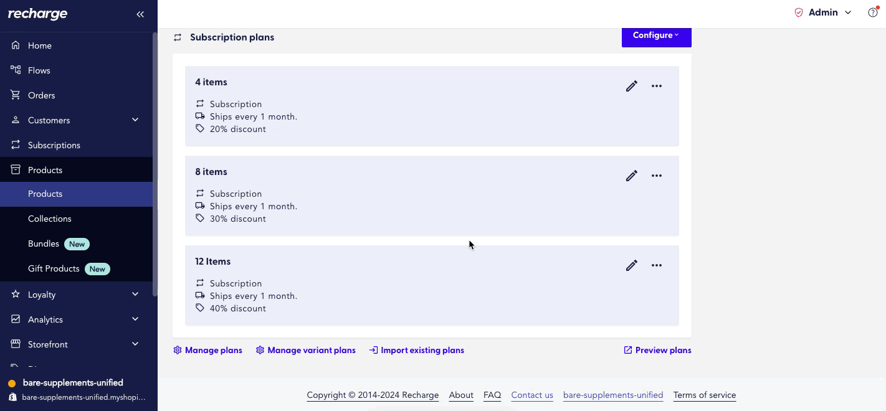Open Bundles in the Products submenu
886x411 pixels.
pos(44,243)
